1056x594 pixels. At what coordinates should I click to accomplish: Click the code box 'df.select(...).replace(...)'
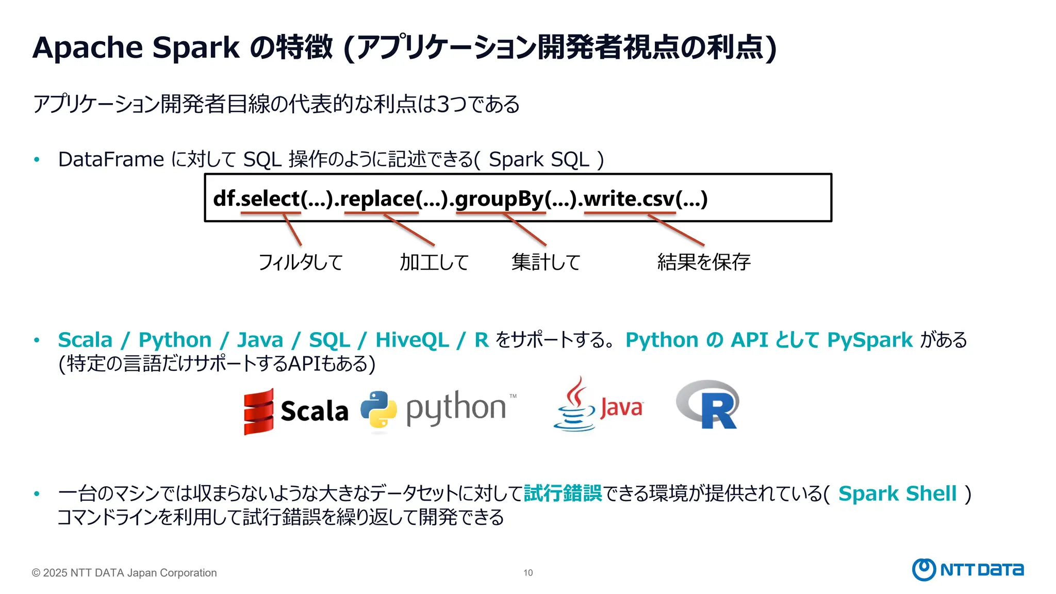coord(518,198)
